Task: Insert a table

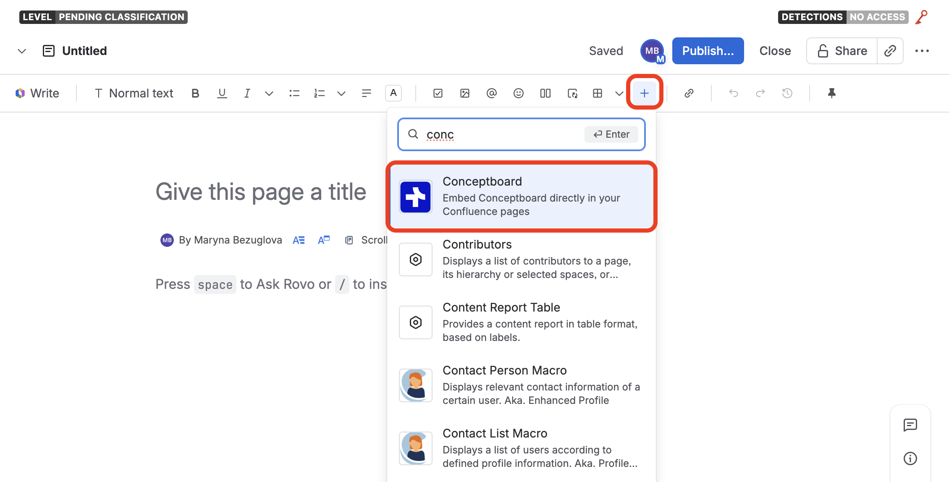Action: 598,93
